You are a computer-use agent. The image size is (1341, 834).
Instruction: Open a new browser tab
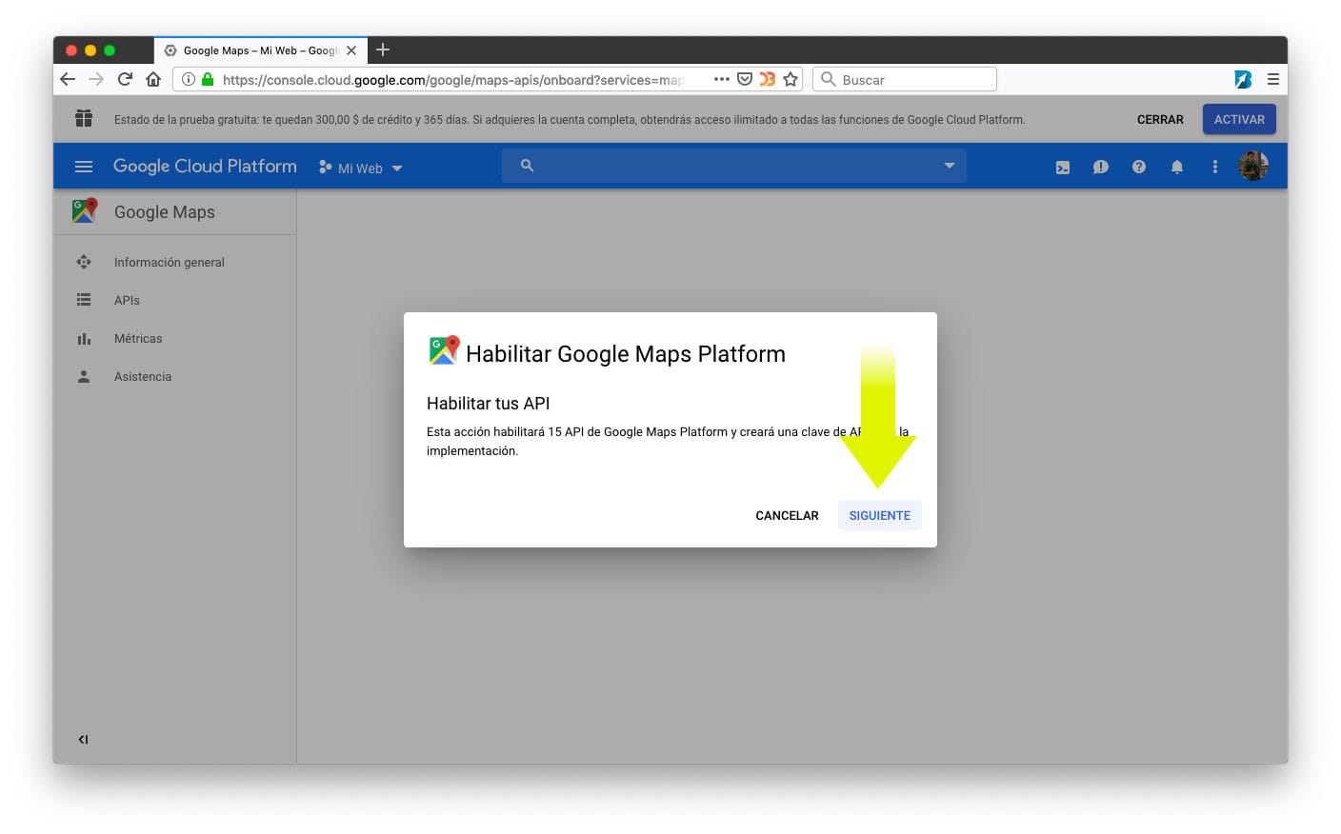(383, 50)
